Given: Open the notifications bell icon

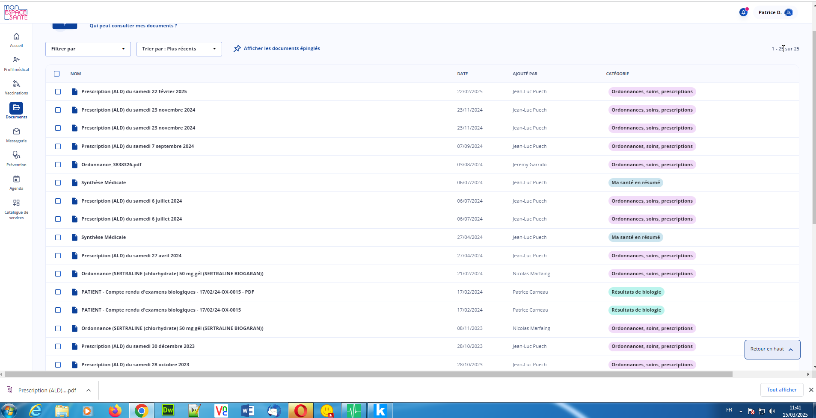Looking at the screenshot, I should pos(743,12).
